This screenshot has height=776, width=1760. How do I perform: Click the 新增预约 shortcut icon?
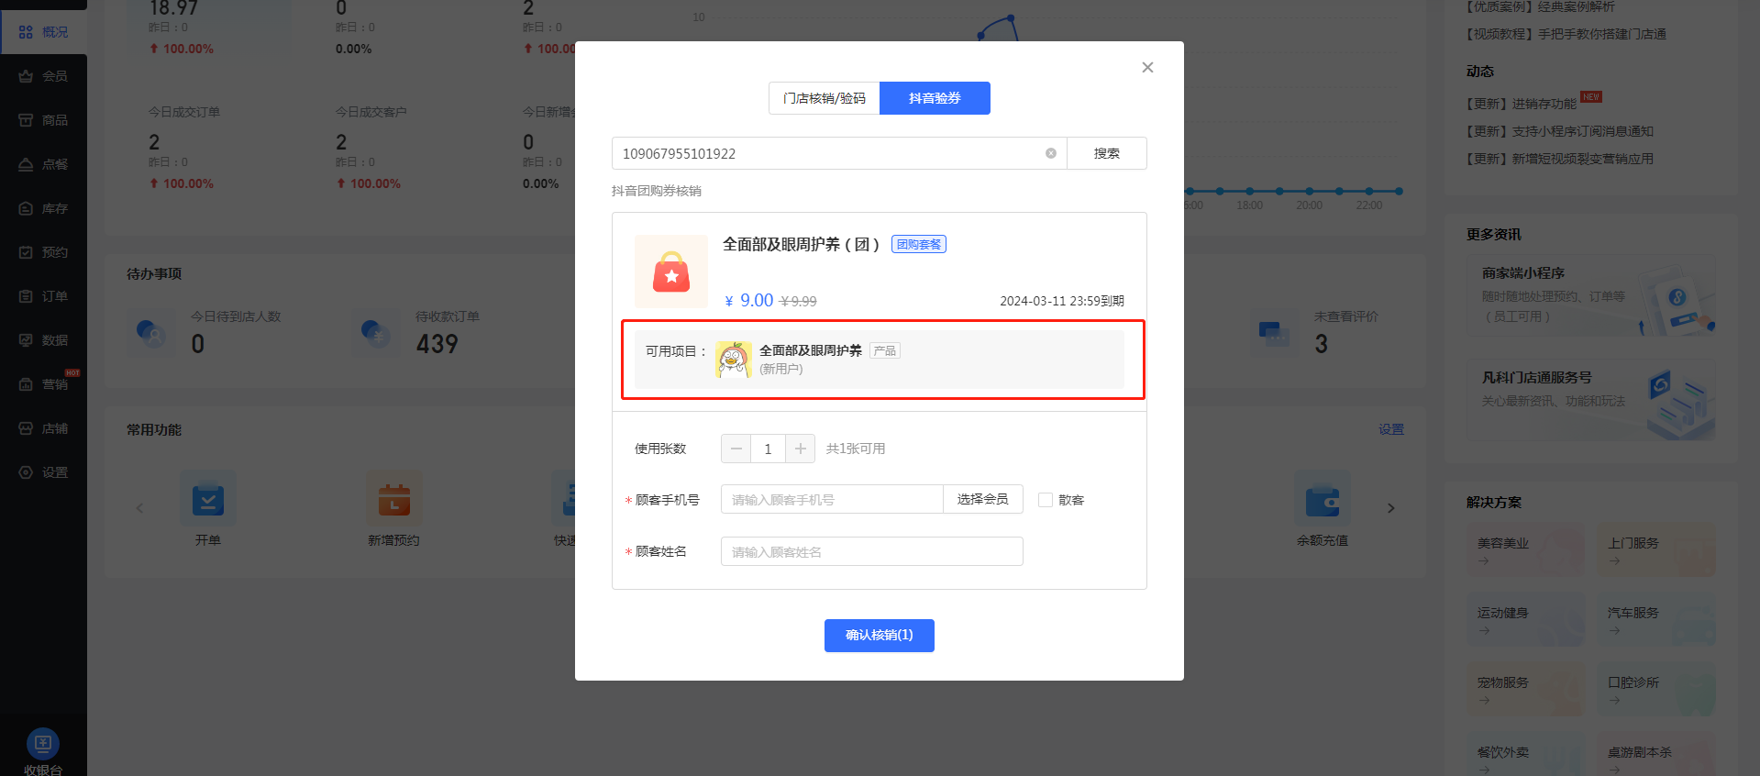point(394,500)
